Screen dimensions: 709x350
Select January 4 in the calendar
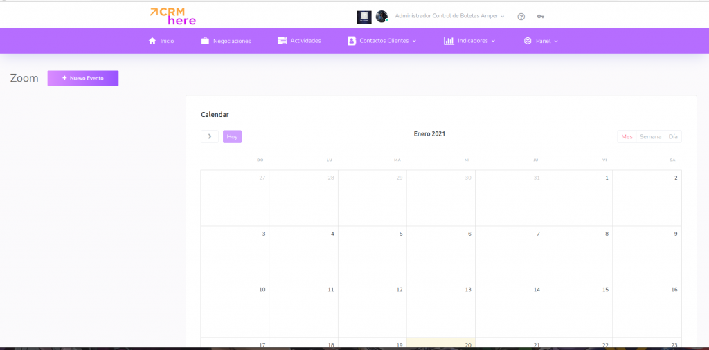(304, 255)
